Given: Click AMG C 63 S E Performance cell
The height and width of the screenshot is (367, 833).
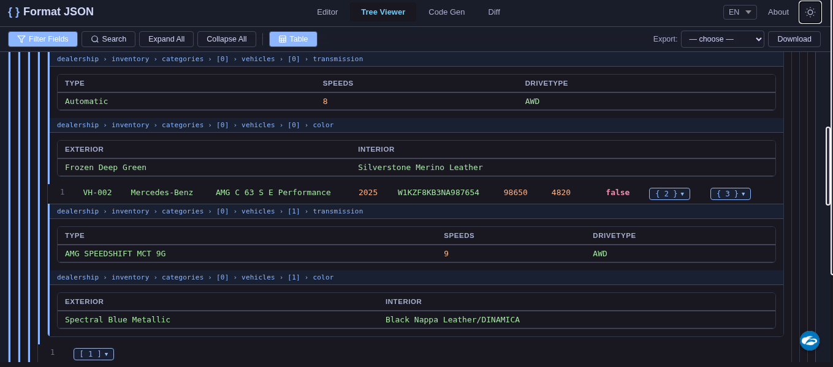Looking at the screenshot, I should pos(273,193).
